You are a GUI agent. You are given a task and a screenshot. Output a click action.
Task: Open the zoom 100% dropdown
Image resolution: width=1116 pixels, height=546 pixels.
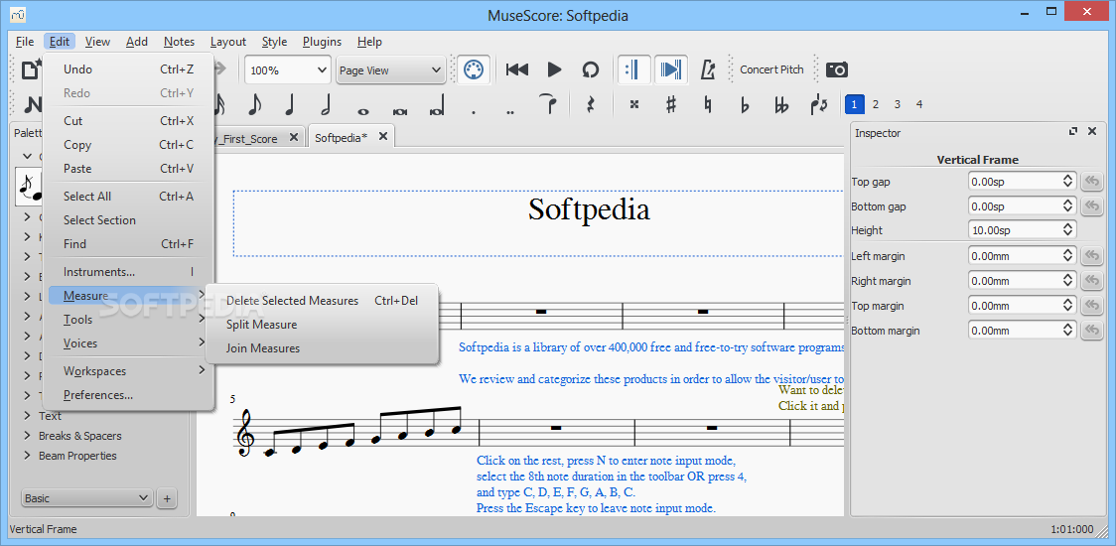[288, 70]
